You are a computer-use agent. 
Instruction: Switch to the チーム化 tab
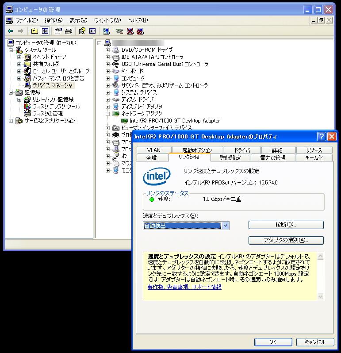point(314,157)
